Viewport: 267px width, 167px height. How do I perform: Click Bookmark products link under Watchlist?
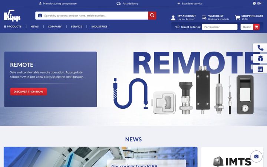tap(218, 19)
